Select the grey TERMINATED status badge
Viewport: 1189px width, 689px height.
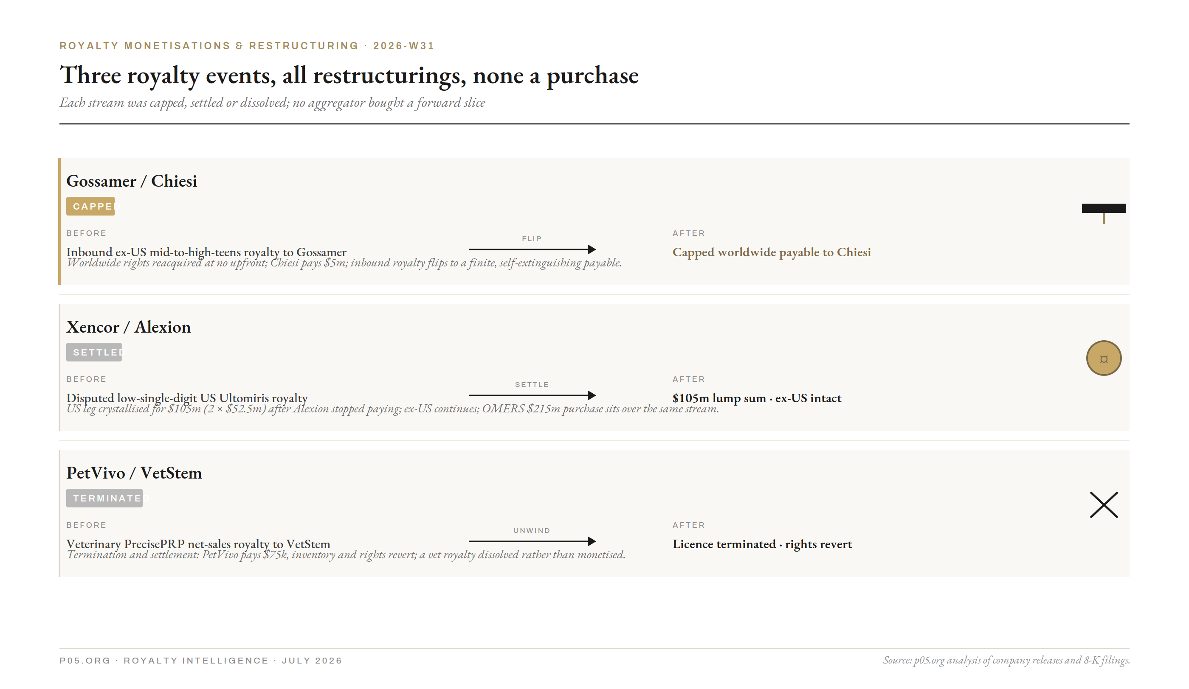[104, 498]
